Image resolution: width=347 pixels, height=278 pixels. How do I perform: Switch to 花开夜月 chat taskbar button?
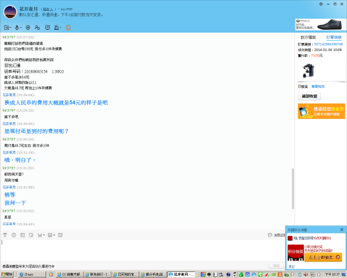[x=182, y=274]
